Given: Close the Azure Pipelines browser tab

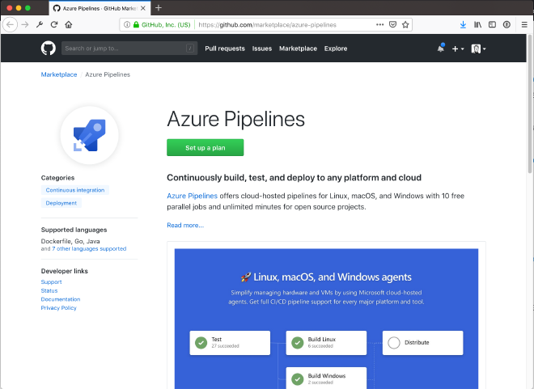Looking at the screenshot, I should click(143, 8).
